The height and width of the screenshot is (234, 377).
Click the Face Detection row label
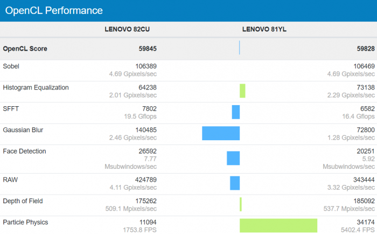pos(25,151)
